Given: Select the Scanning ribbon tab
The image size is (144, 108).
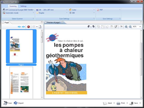Looking at the screenshot, I should point(13,6).
